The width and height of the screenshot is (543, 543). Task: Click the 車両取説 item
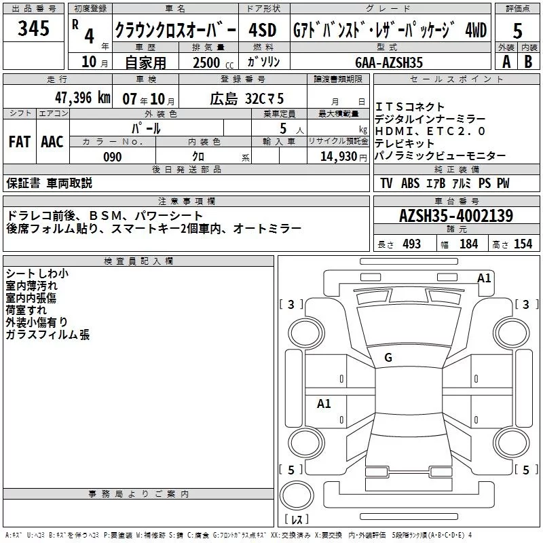pyautogui.click(x=69, y=183)
